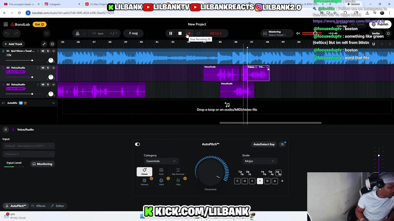Toggle AutoPitch on/off switch
394x221 pixels.
click(138, 144)
